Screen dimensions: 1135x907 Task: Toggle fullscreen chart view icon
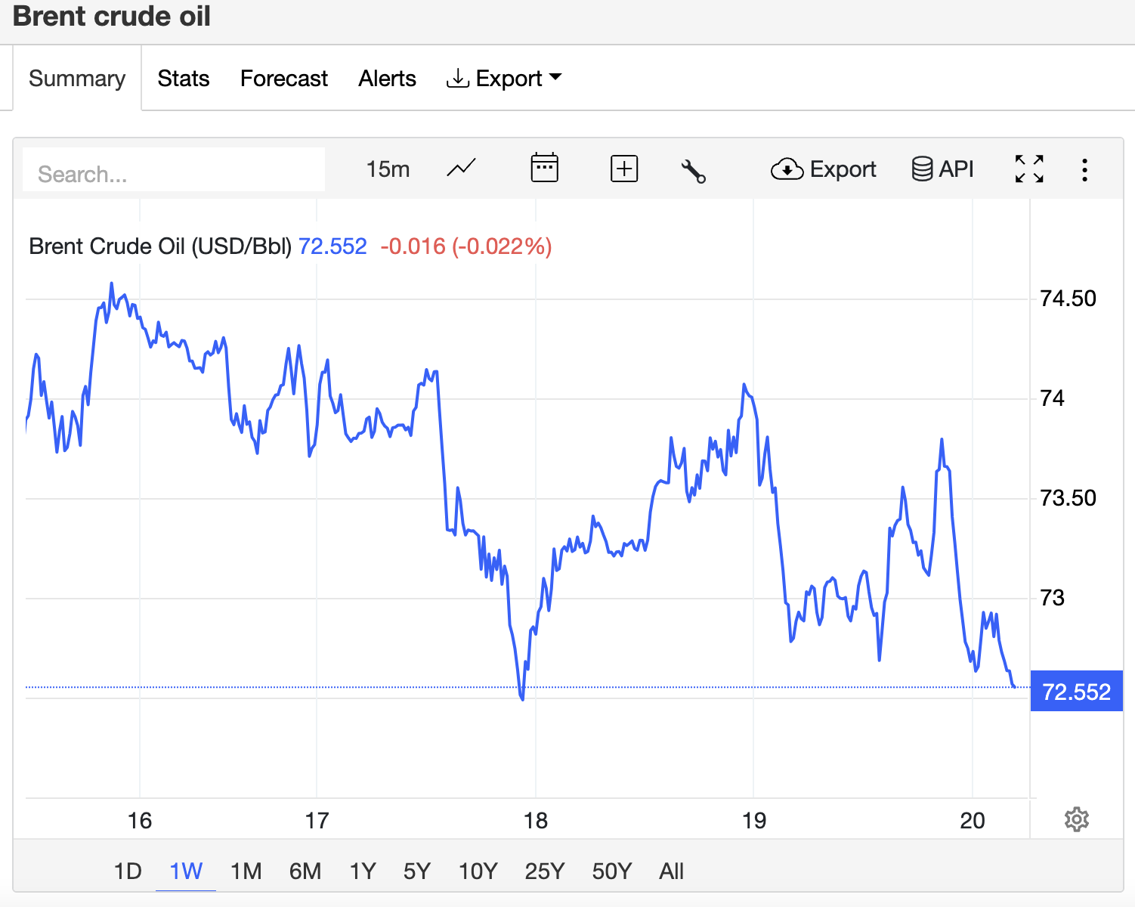[x=1029, y=169]
